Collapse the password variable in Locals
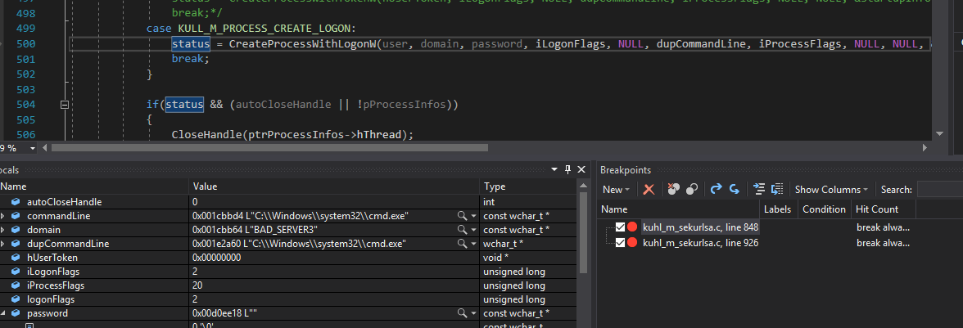Image resolution: width=963 pixels, height=328 pixels. tap(4, 313)
